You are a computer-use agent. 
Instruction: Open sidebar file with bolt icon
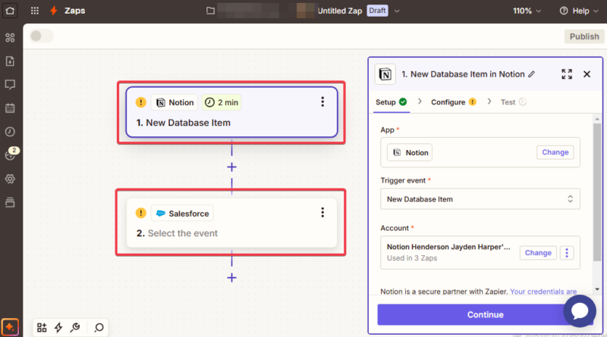[10, 61]
